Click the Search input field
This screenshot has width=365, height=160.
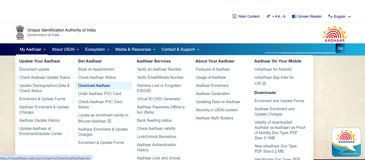(x=300, y=48)
